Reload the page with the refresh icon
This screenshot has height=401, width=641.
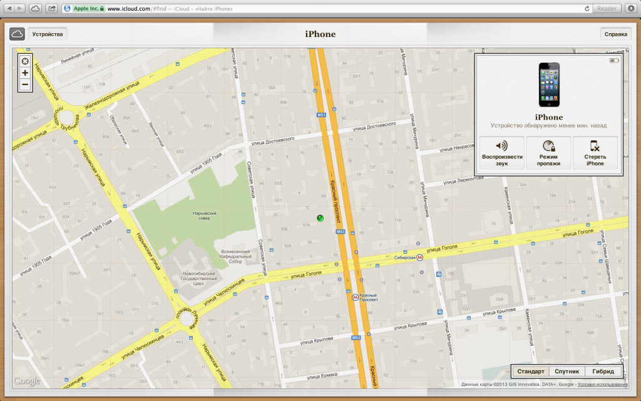pos(587,9)
